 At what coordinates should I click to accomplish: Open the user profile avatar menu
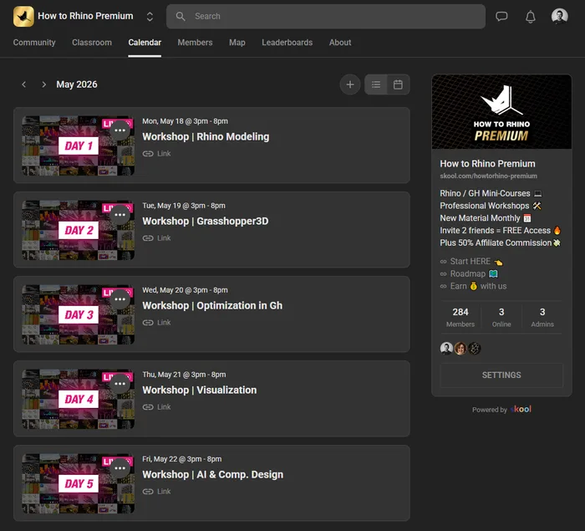560,16
